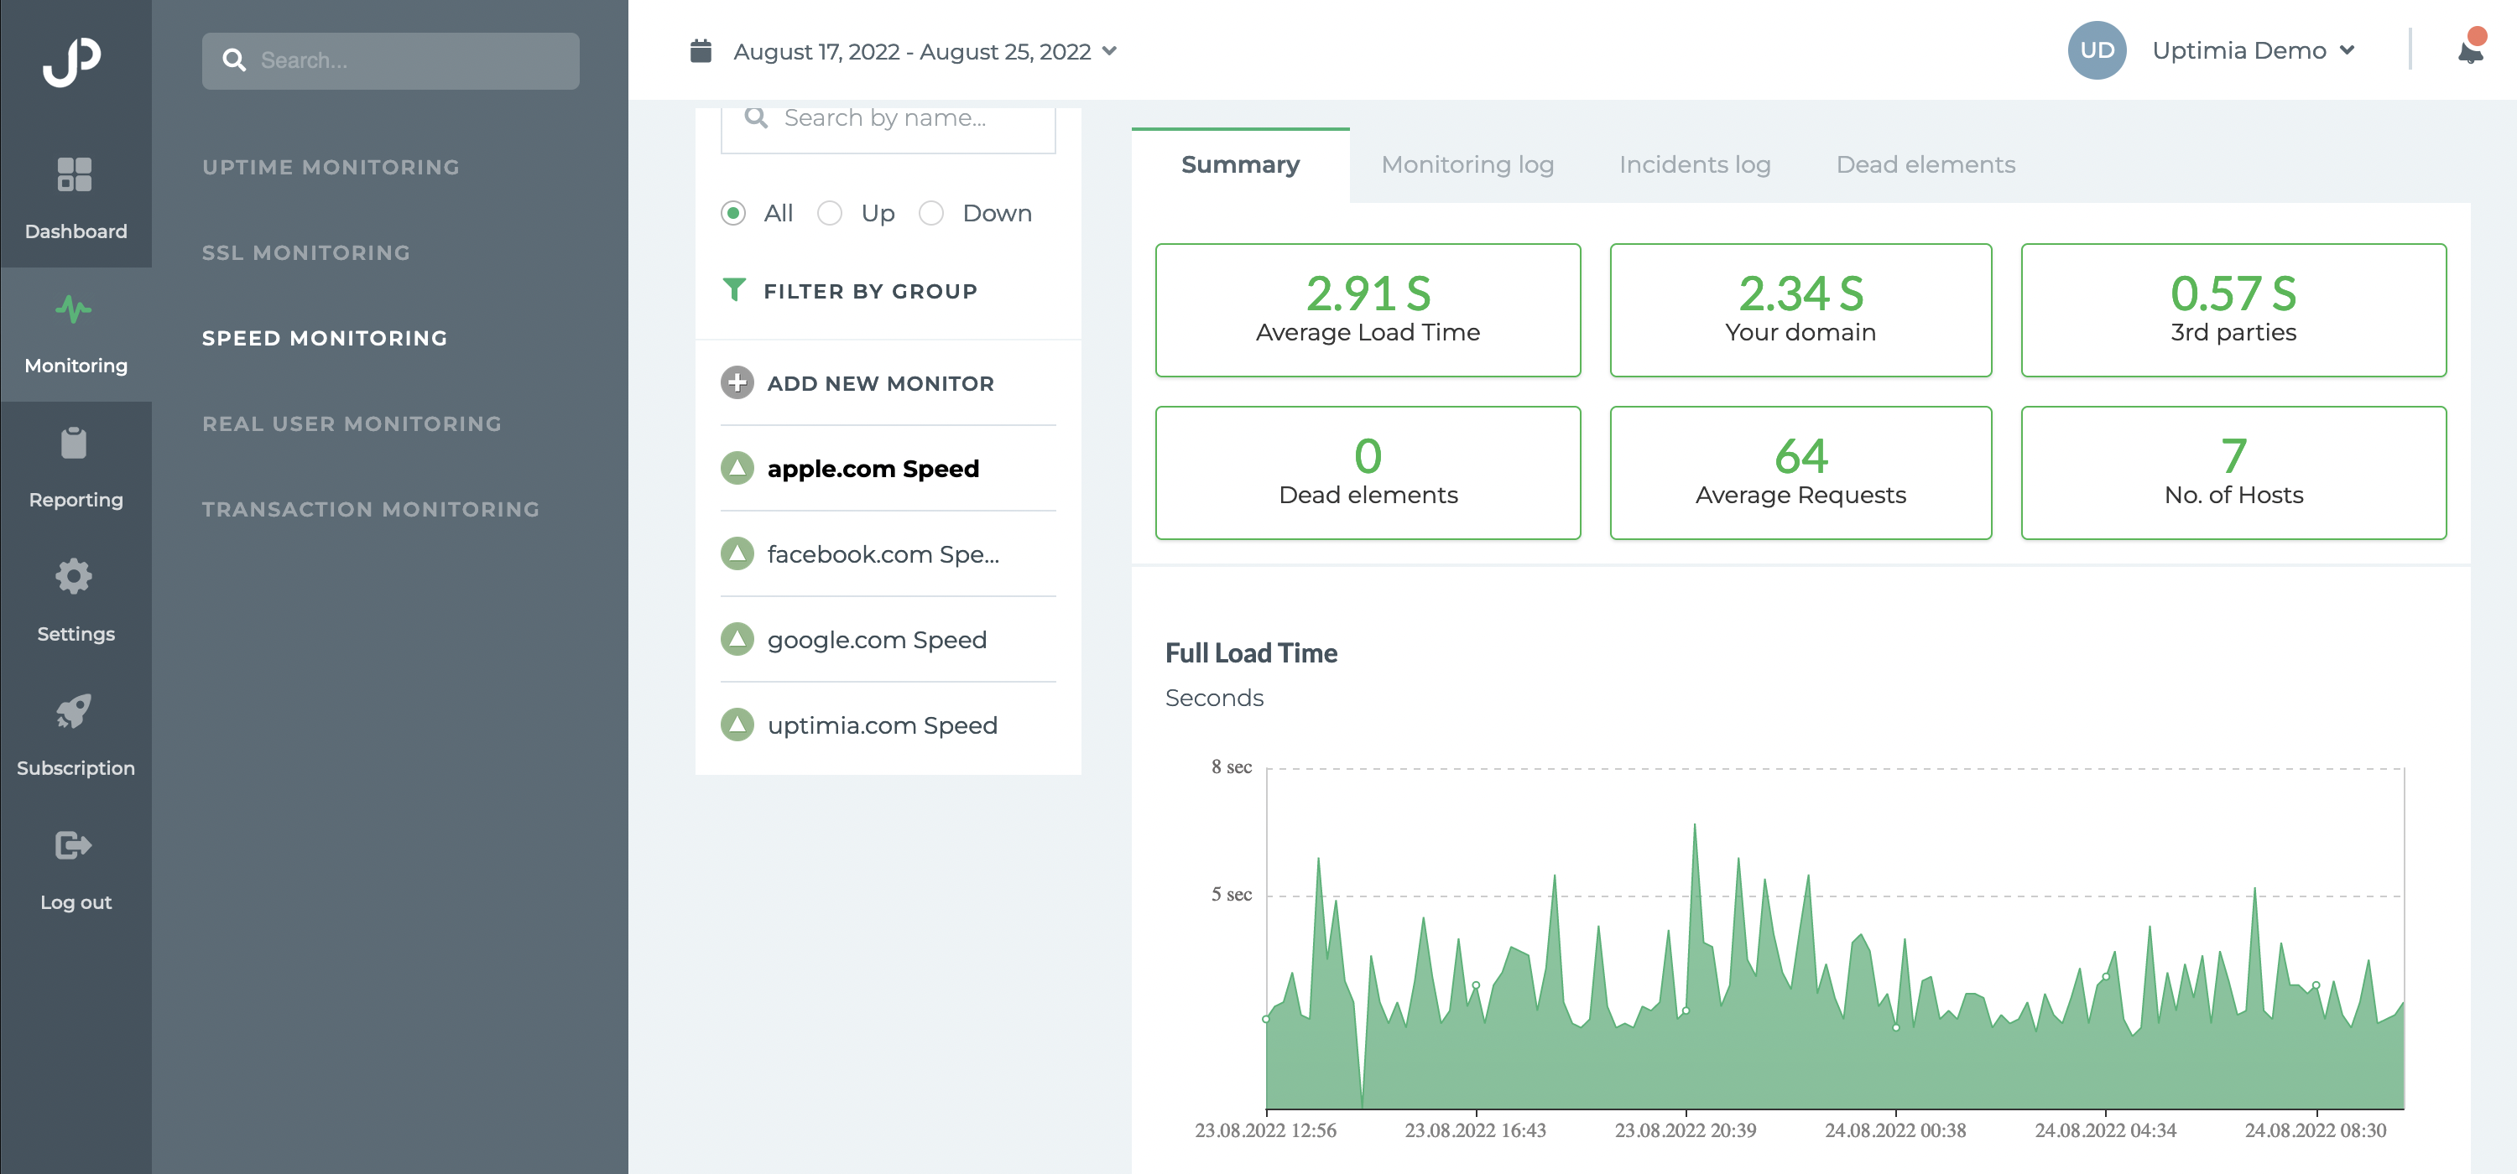This screenshot has height=1174, width=2517.
Task: Click the date range August 17 - August 25
Action: tap(912, 51)
